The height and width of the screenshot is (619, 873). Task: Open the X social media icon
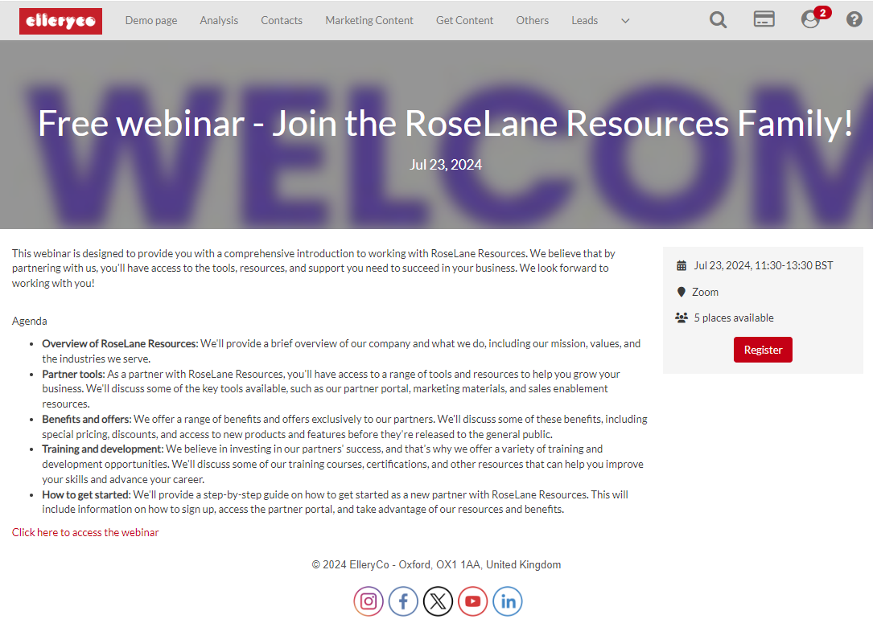[438, 601]
